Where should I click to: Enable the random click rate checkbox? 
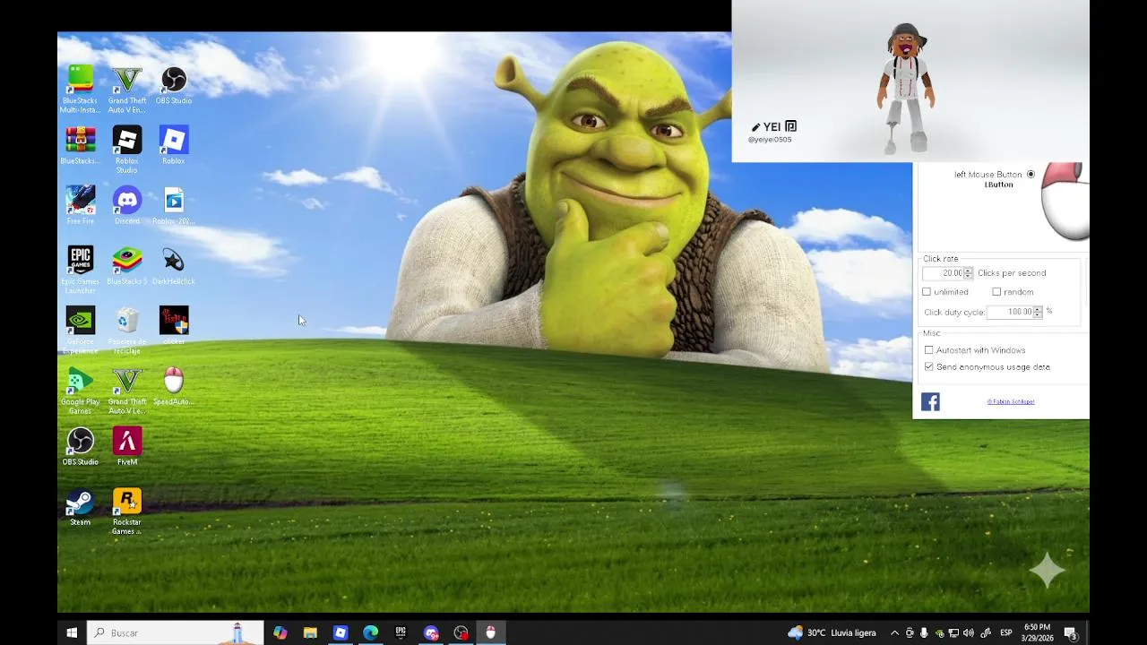click(996, 292)
